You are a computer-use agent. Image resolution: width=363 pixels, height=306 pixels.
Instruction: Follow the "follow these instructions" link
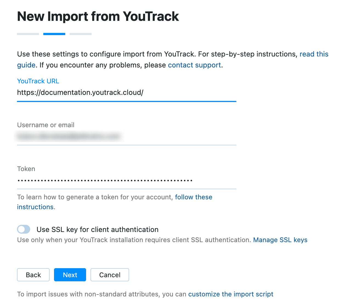[194, 197]
